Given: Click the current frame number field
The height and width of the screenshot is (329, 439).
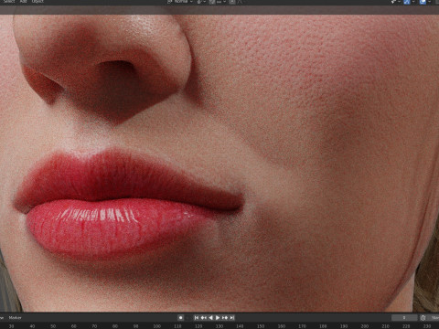Looking at the screenshot, I should (404, 318).
